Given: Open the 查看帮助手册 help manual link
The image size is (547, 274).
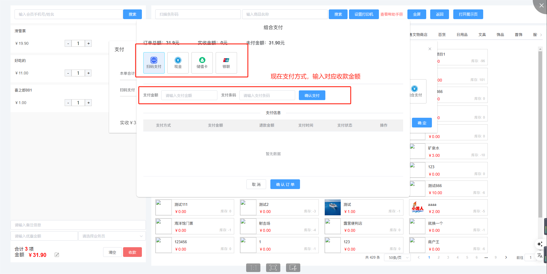Looking at the screenshot, I should pos(391,14).
